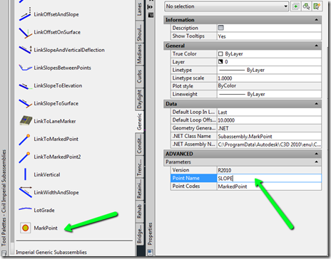The image size is (331, 259).
Task: Collapse the General section
Action: point(317,46)
